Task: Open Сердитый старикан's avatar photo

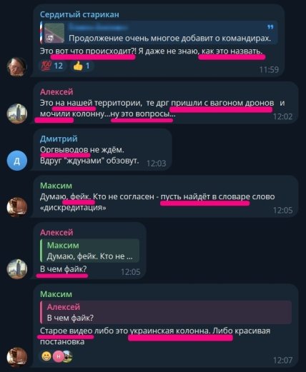Action: point(17,66)
